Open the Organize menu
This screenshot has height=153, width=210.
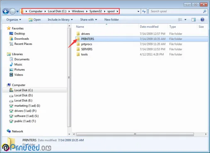[14, 20]
